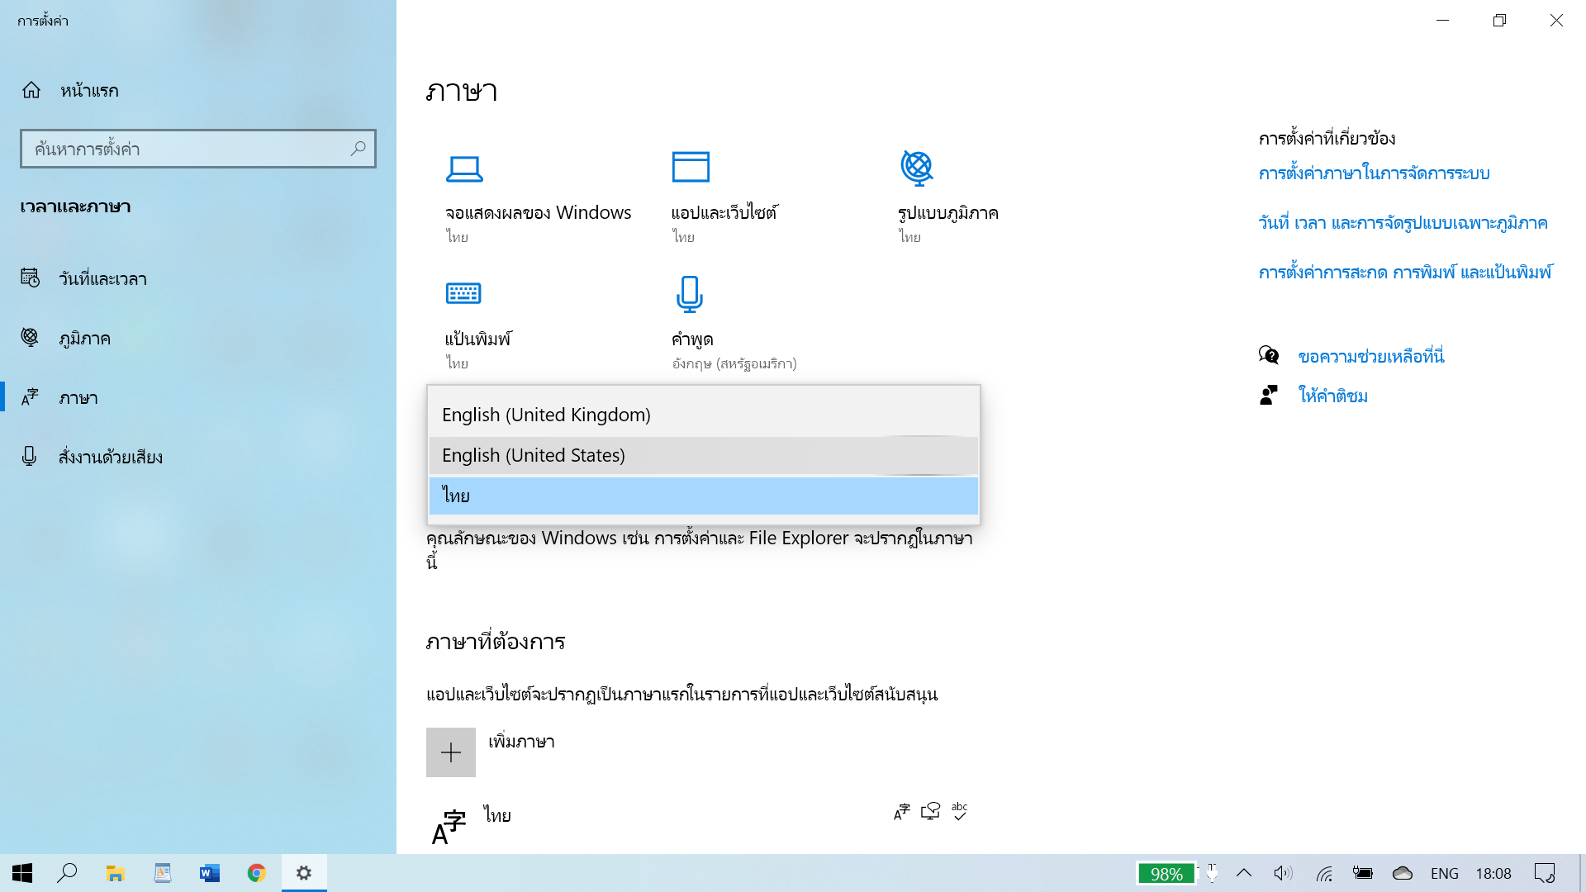1586x892 pixels.
Task: Click the date and time calendar icon
Action: click(31, 278)
